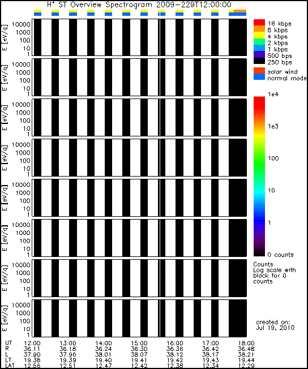Click the L value '37.96'

[67, 355]
